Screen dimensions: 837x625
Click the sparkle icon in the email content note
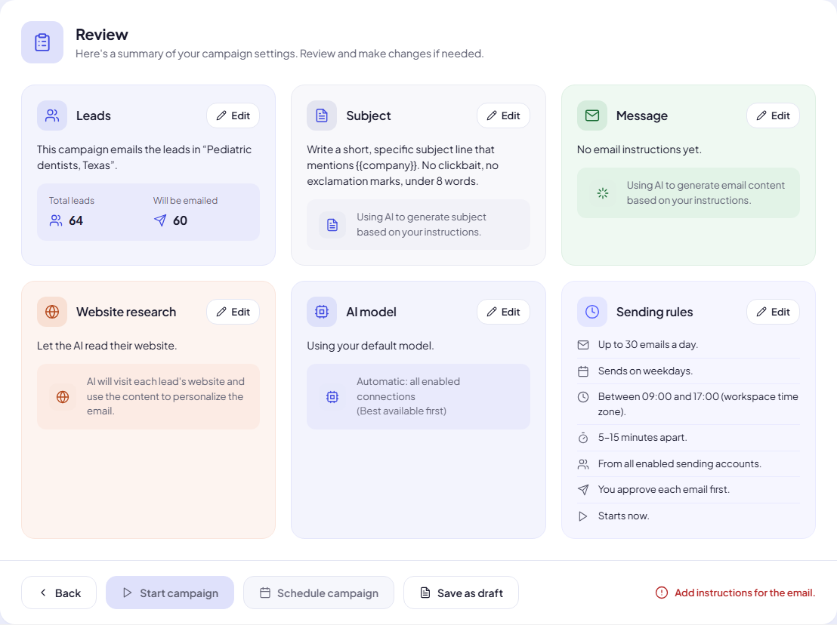(x=603, y=193)
